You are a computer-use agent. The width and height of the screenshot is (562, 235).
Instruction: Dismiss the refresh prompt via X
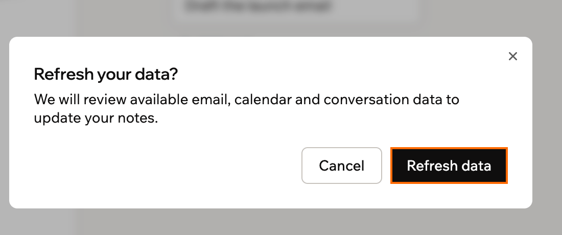click(512, 56)
